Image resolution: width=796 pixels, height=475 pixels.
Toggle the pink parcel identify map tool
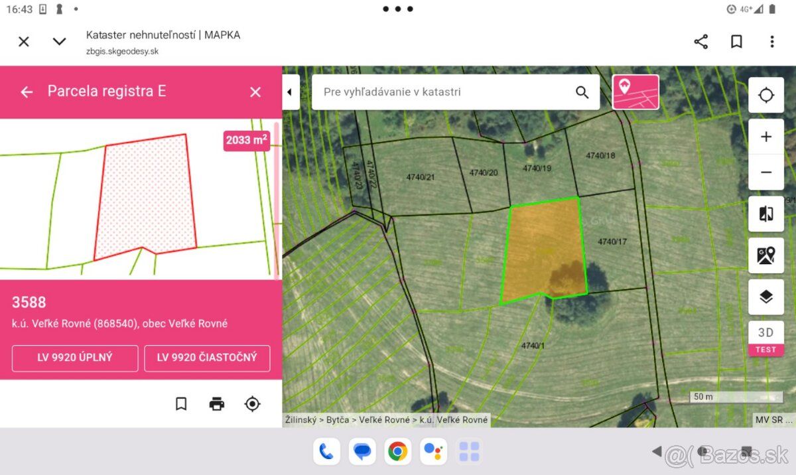click(635, 92)
